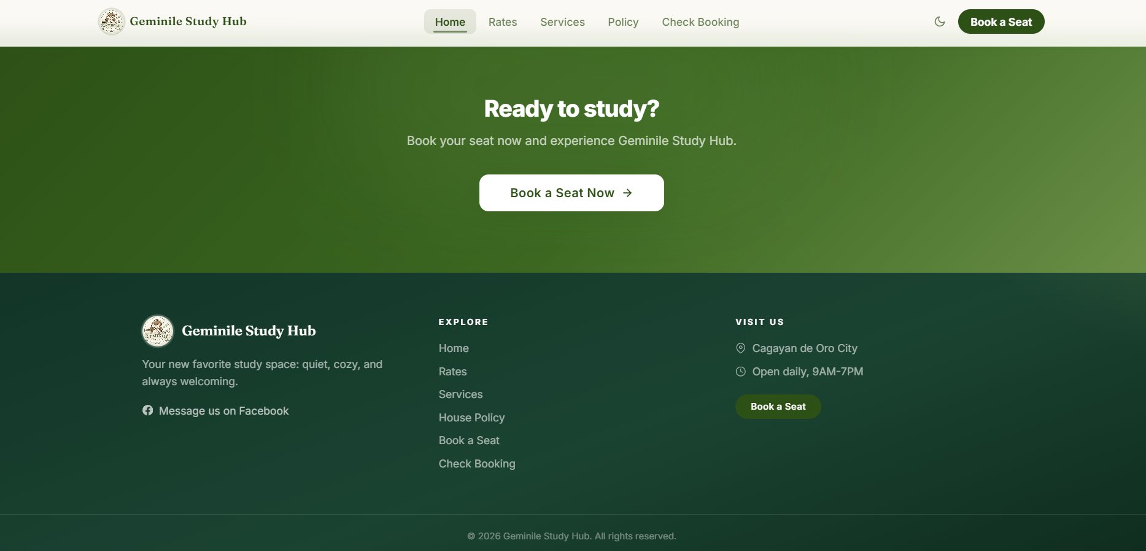Click the header Book a Seat button
This screenshot has width=1146, height=551.
click(x=1001, y=21)
